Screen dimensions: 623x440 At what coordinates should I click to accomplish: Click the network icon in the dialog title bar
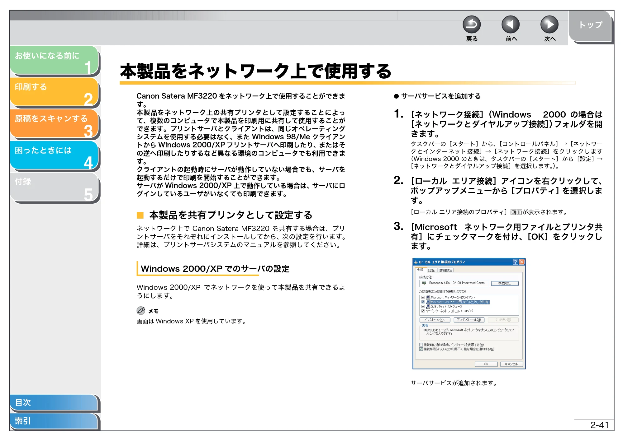(x=416, y=262)
